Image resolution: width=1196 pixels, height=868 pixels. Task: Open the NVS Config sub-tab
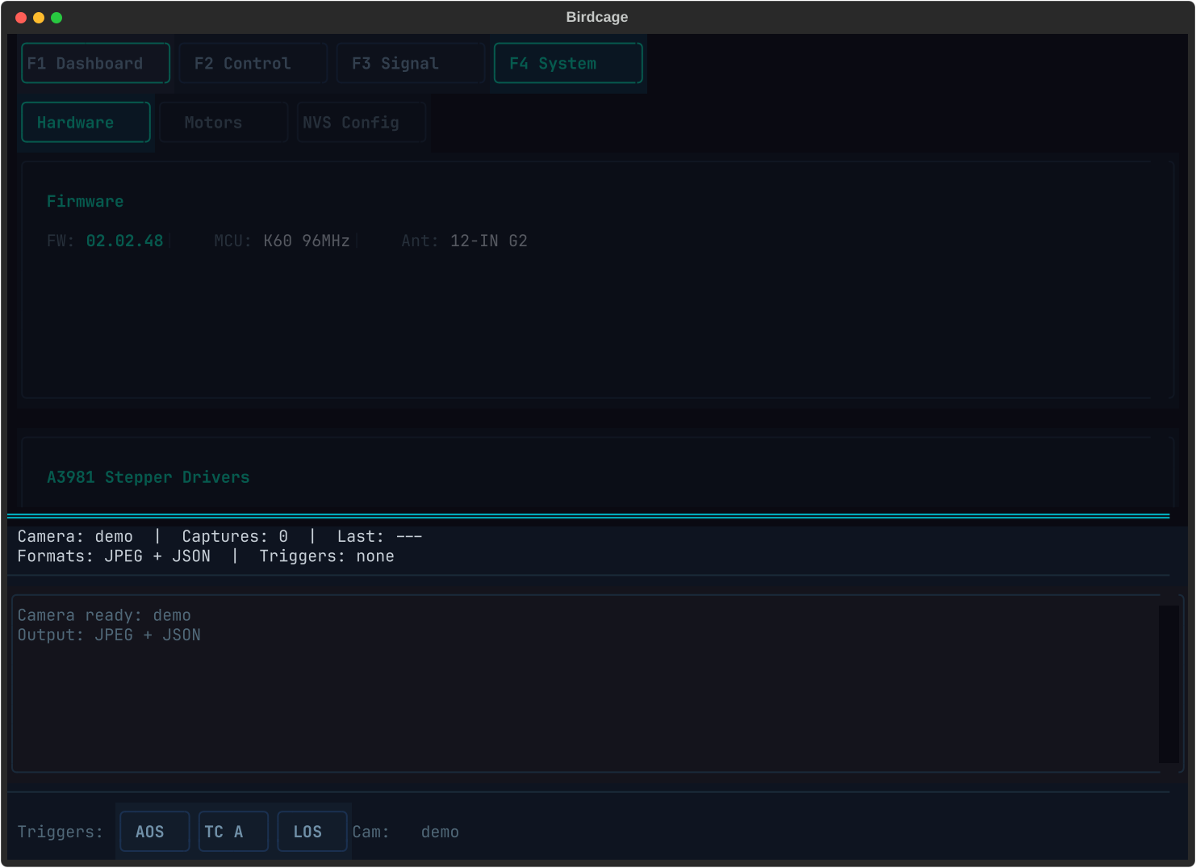coord(361,122)
